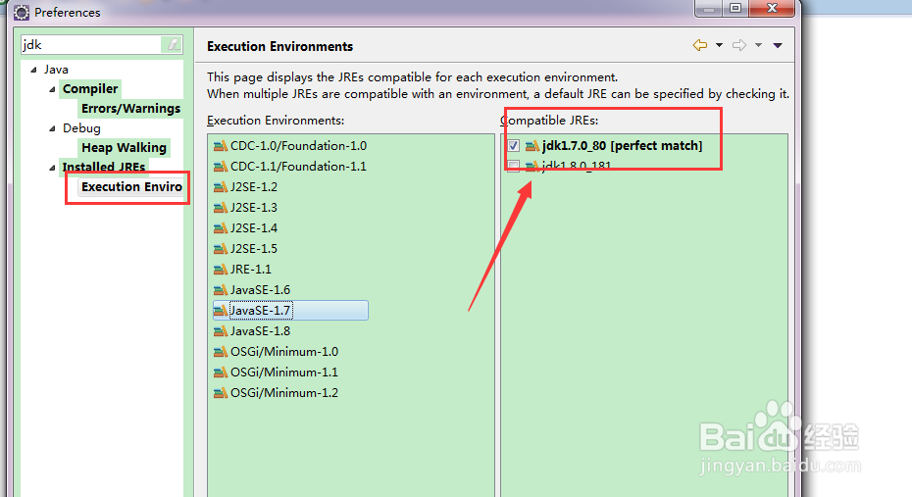Click the JRE-1.1 environment icon
Screen dimensions: 912x497
point(221,270)
